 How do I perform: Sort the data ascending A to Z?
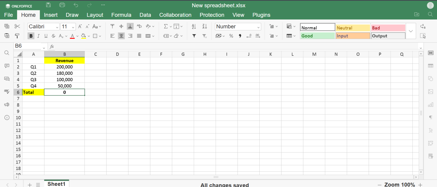point(194,26)
